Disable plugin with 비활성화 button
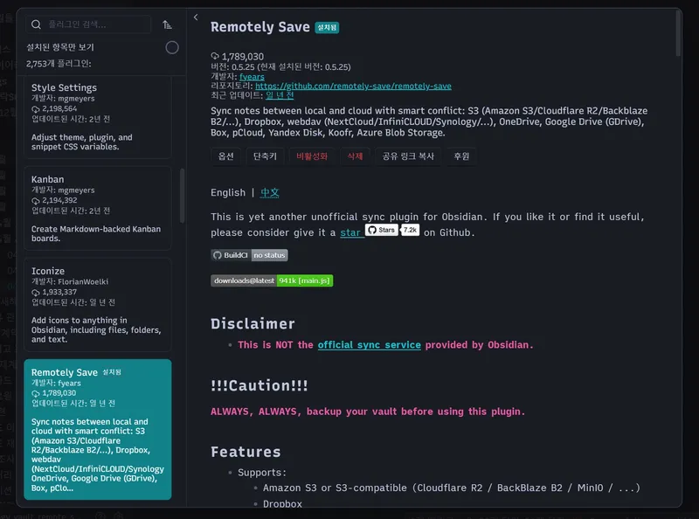This screenshot has width=699, height=519. (x=312, y=156)
